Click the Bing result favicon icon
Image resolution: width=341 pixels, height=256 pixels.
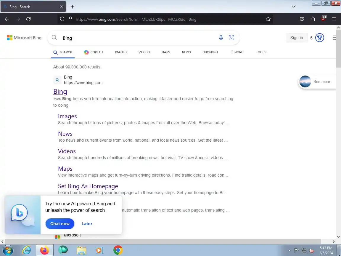57,80
